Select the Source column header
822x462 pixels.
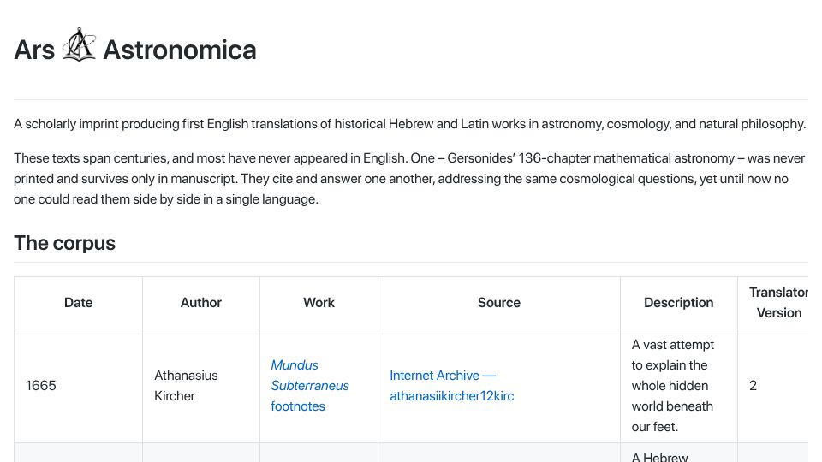point(499,303)
